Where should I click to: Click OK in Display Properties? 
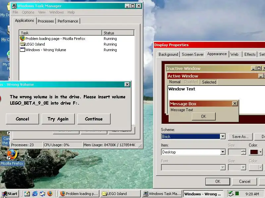pyautogui.click(x=218, y=181)
